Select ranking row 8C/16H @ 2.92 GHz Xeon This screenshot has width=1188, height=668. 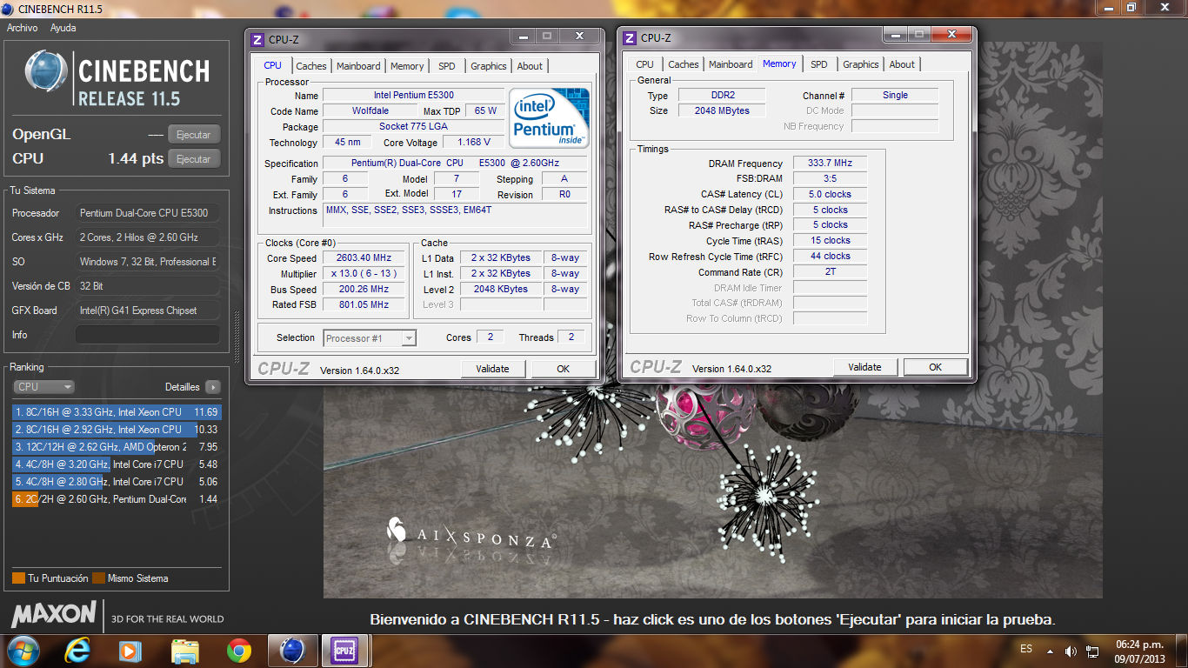tap(117, 430)
